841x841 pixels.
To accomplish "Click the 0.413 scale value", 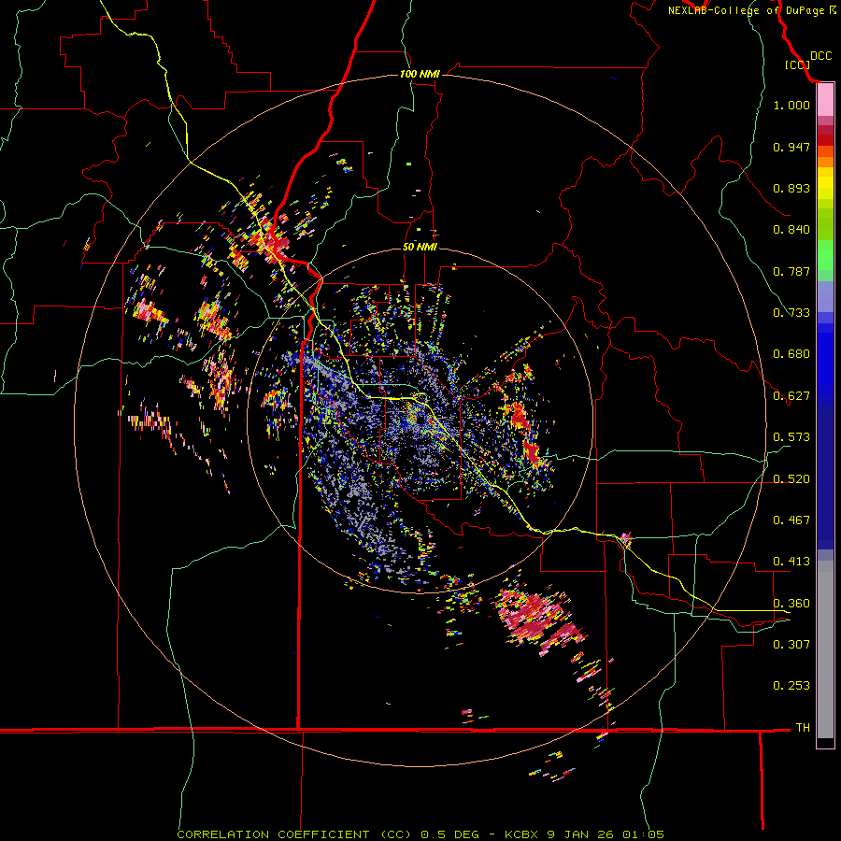I will click(791, 562).
